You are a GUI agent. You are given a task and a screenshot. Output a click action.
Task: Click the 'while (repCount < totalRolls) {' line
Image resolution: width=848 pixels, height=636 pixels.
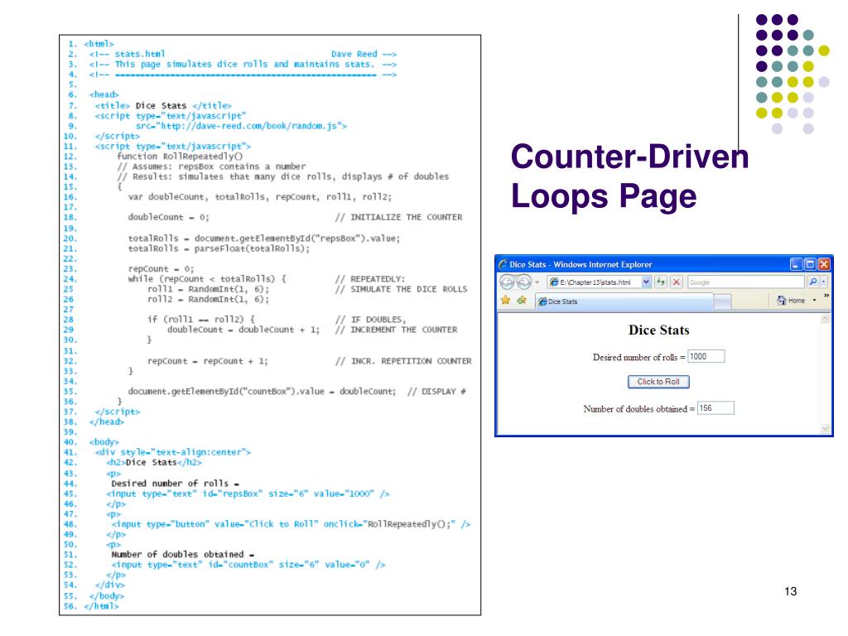206,279
